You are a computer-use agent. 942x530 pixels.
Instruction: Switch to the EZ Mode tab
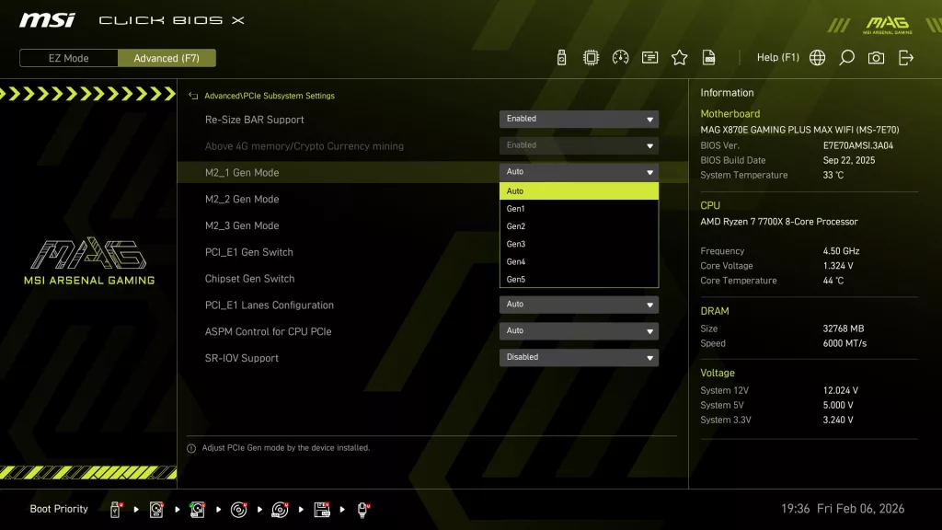pos(67,57)
